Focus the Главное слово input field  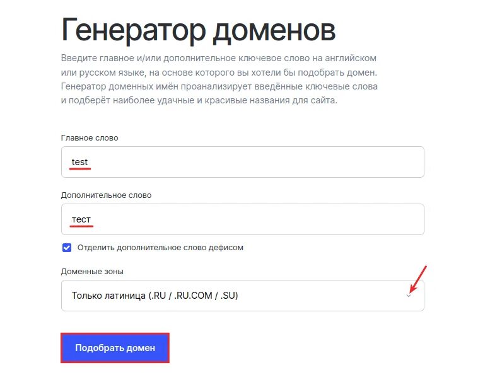tap(243, 162)
